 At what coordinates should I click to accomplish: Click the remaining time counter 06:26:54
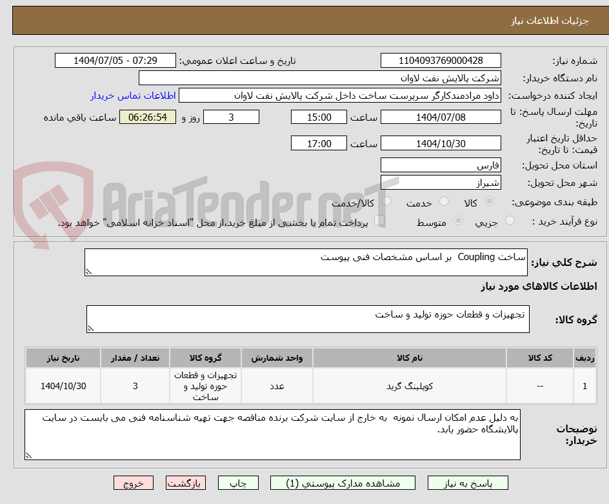147,117
